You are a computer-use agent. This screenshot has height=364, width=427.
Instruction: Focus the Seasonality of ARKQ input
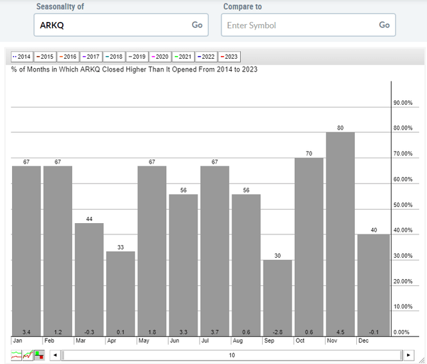click(121, 25)
